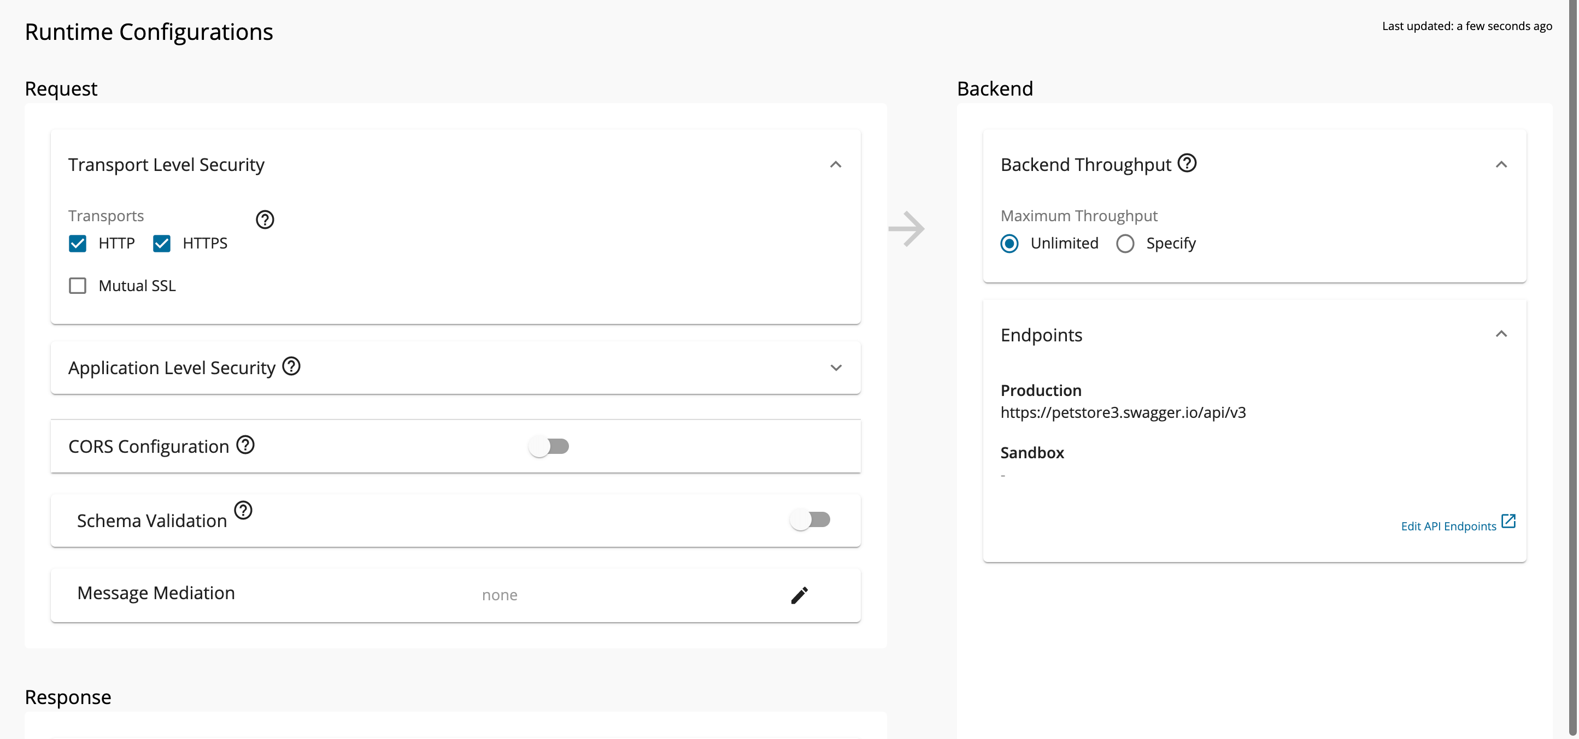1579x739 pixels.
Task: Uncheck the HTTP transport checkbox
Action: point(78,244)
